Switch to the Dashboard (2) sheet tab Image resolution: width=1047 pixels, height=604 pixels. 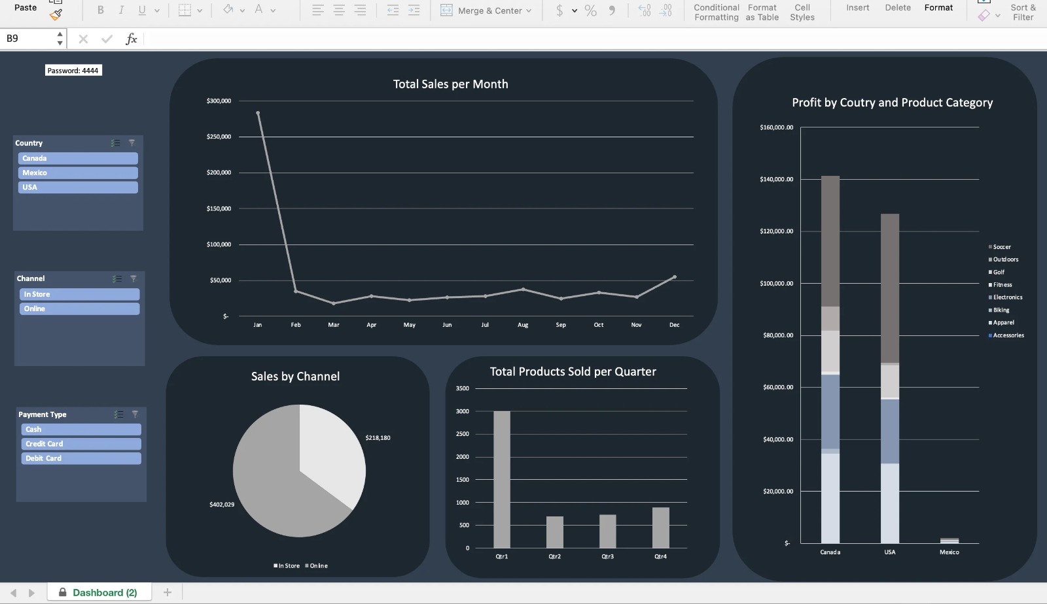click(x=99, y=592)
